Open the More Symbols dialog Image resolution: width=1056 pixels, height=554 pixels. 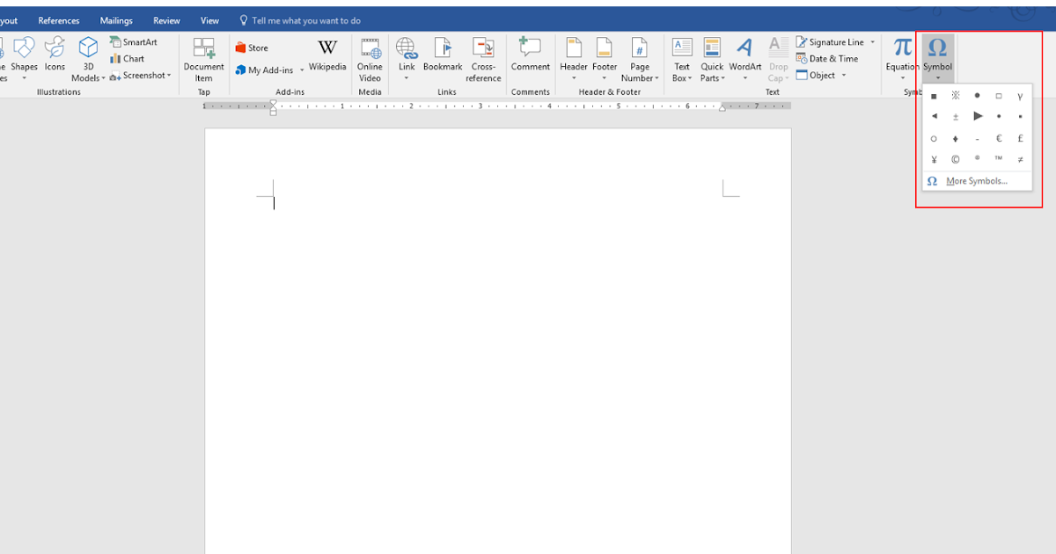tap(977, 180)
